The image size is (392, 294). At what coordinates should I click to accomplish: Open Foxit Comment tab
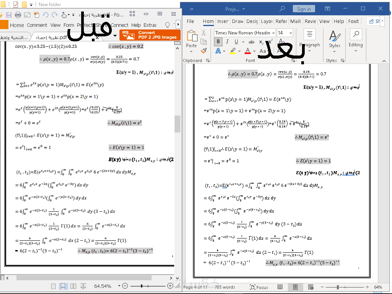click(x=37, y=25)
